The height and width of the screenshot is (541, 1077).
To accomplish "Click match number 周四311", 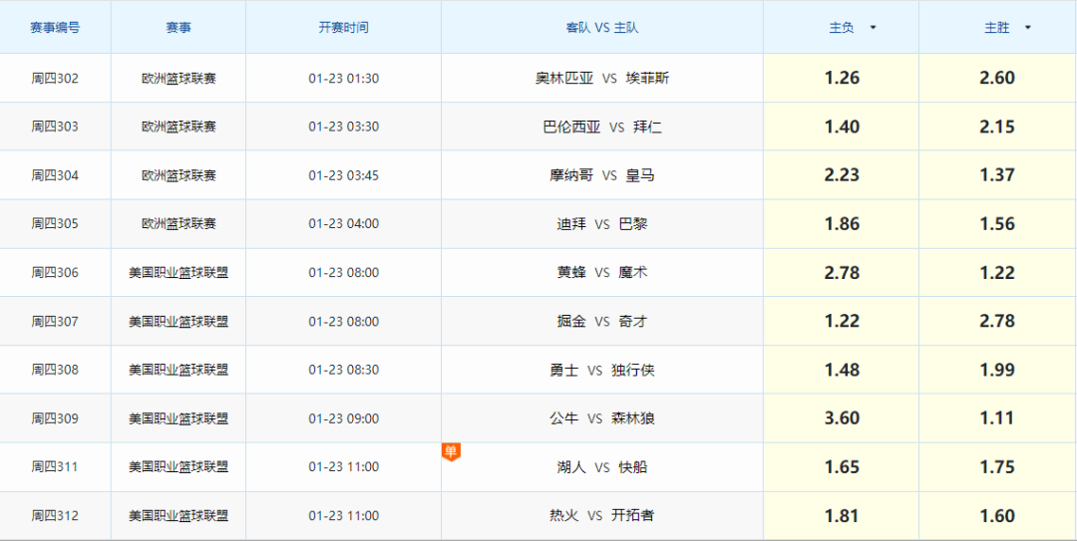I will pos(55,467).
